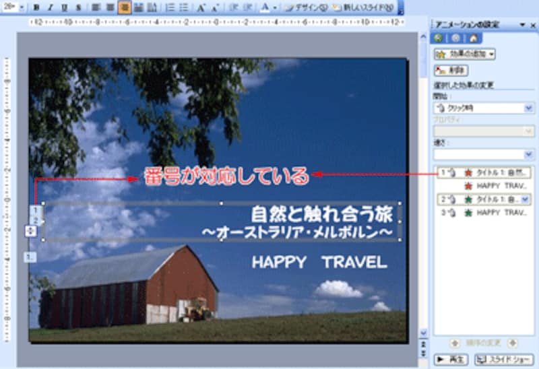Change text direction icon

point(152,7)
